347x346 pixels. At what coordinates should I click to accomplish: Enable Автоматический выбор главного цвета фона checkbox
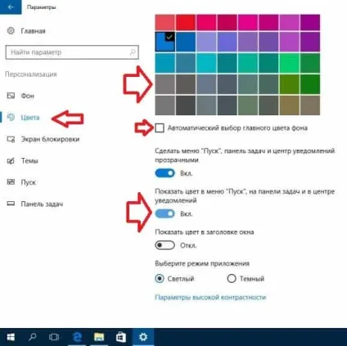[x=160, y=128]
